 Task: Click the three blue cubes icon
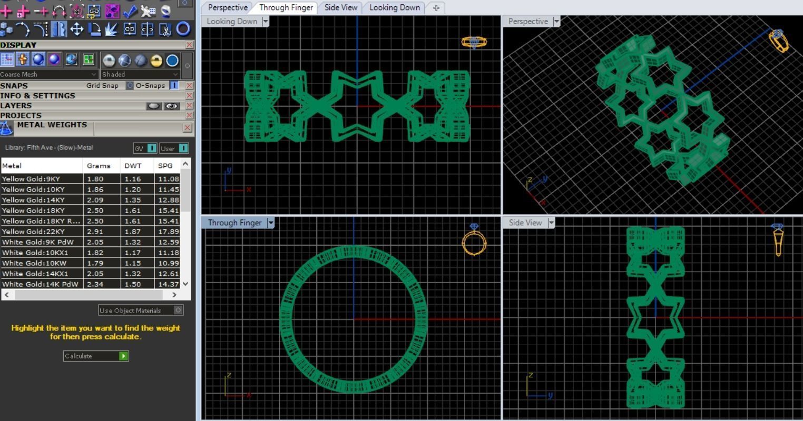pos(6,29)
